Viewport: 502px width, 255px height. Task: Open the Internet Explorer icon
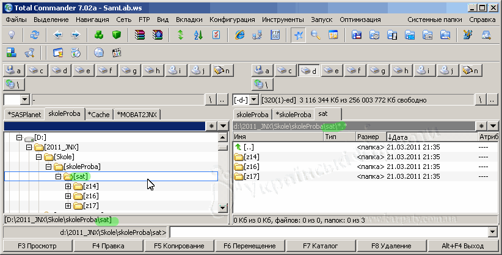pyautogui.click(x=239, y=35)
